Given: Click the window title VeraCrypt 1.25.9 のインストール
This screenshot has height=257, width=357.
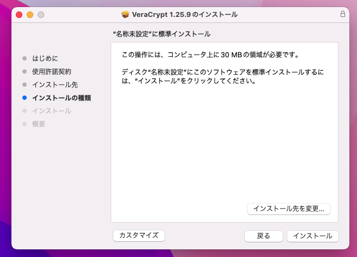Looking at the screenshot, I should click(x=185, y=14).
